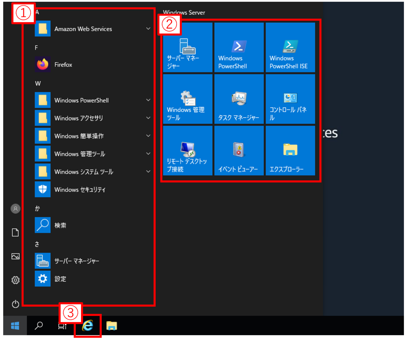Open the Windows PowerShell ISE tile

(290, 48)
